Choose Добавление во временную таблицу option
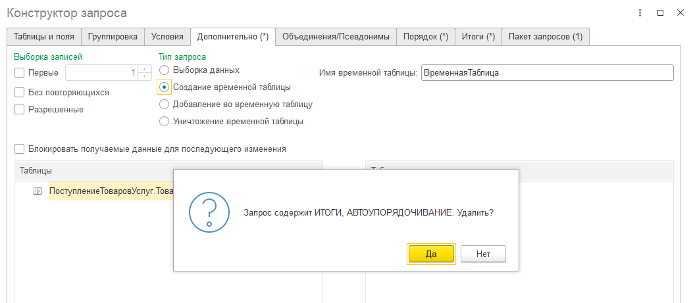693x303 pixels. coord(165,104)
